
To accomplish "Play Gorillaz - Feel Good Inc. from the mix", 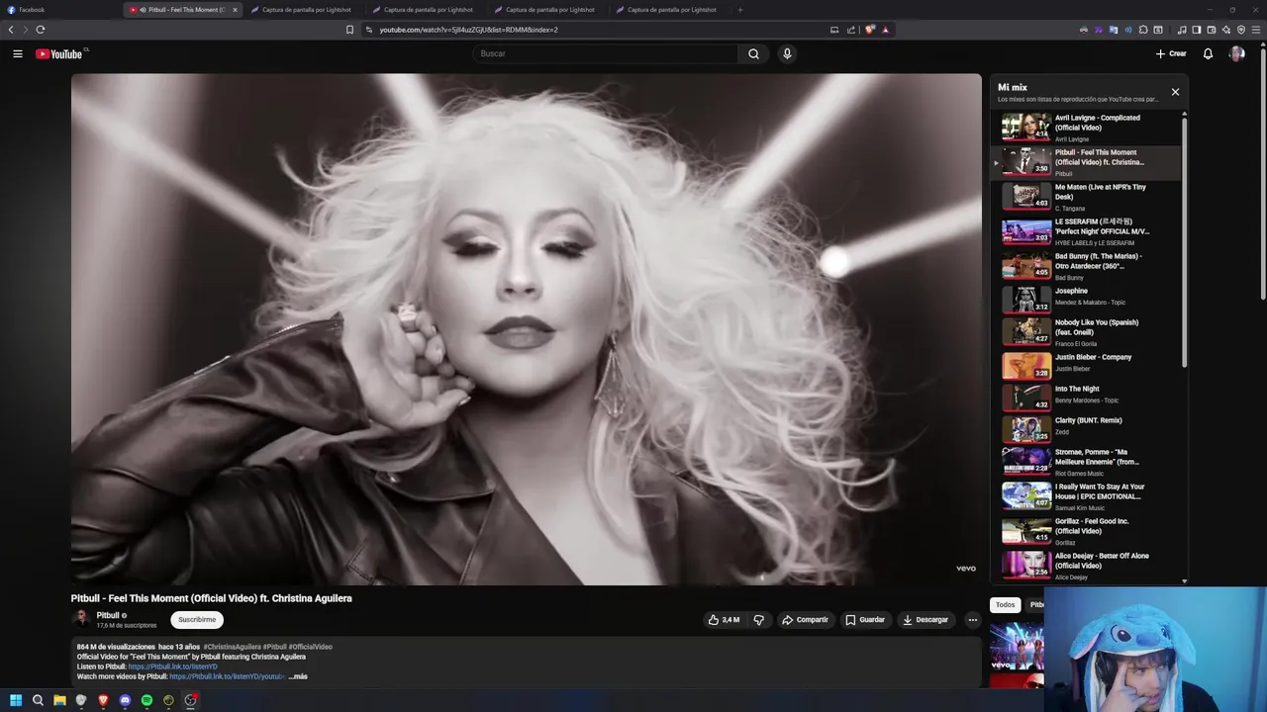I will [1087, 531].
